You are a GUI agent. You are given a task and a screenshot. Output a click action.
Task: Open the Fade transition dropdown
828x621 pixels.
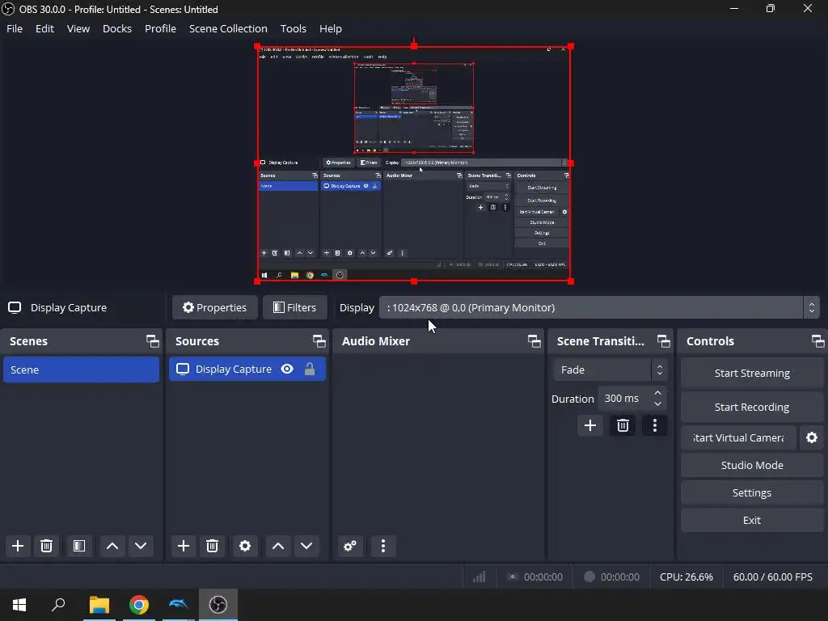(610, 370)
